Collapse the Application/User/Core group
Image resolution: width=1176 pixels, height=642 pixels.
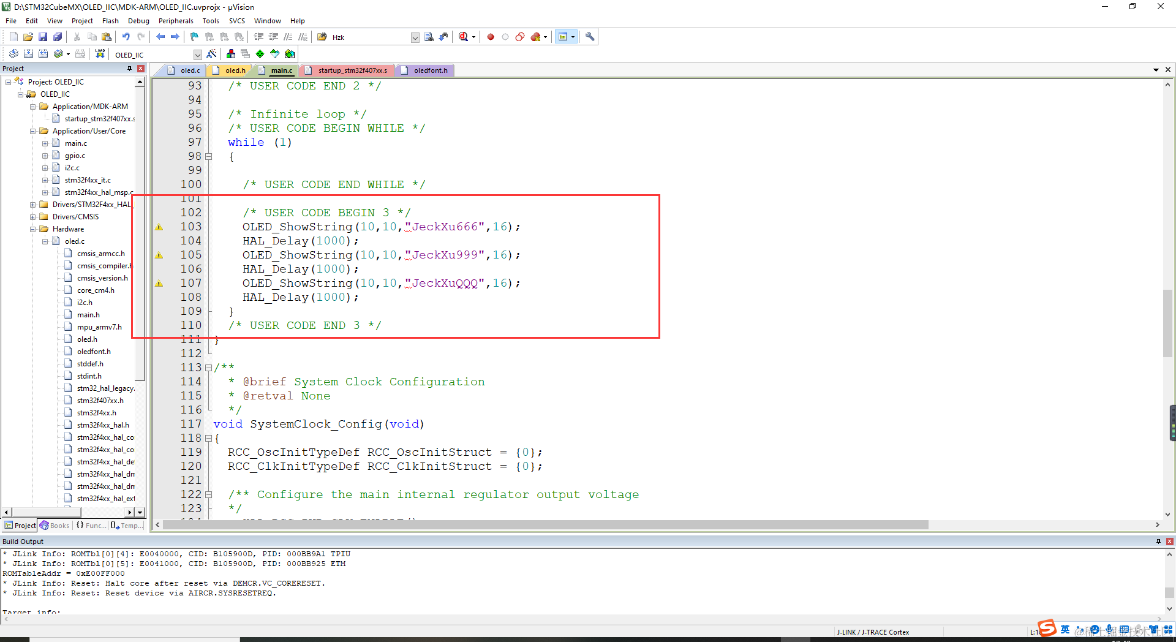click(33, 131)
